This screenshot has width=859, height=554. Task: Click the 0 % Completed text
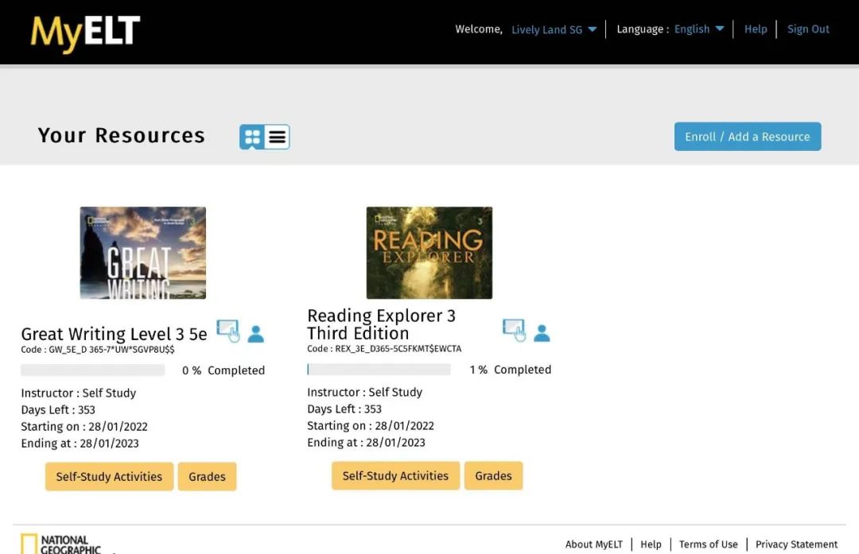tap(223, 370)
